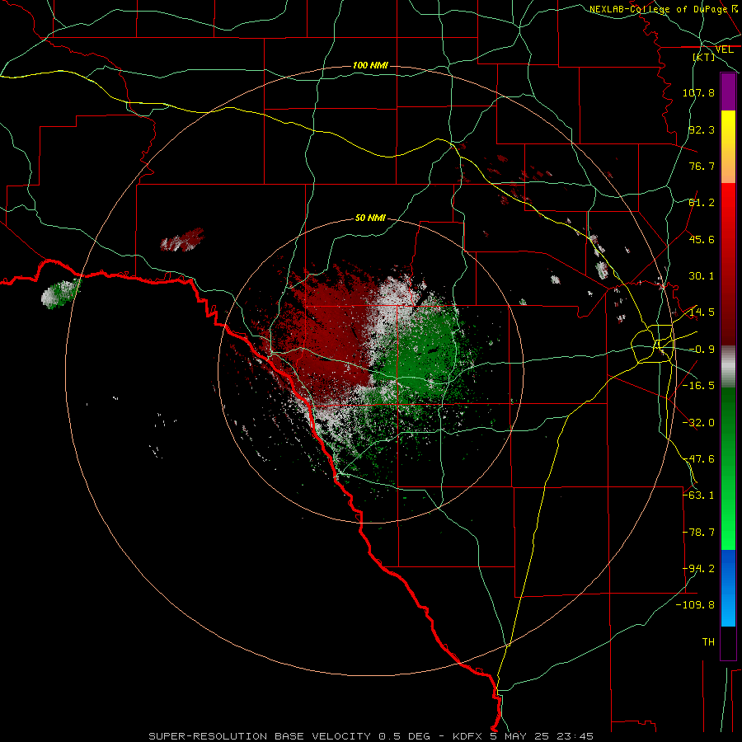This screenshot has height=742, width=742.
Task: Click the 14.5 value on velocity scale
Action: point(702,312)
